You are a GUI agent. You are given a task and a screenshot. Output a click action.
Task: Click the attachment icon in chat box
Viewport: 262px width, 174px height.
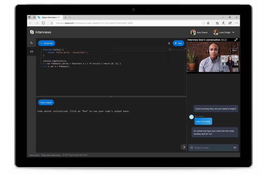coord(235,147)
